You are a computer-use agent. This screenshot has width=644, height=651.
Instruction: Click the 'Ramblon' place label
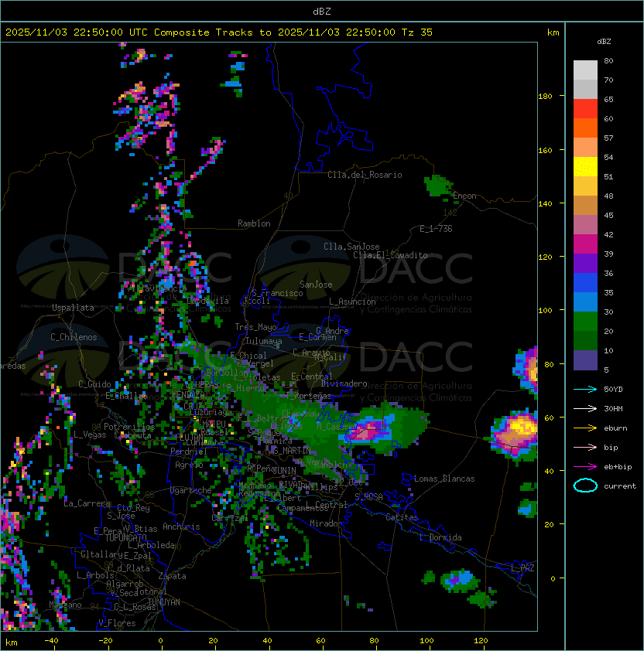click(x=254, y=223)
